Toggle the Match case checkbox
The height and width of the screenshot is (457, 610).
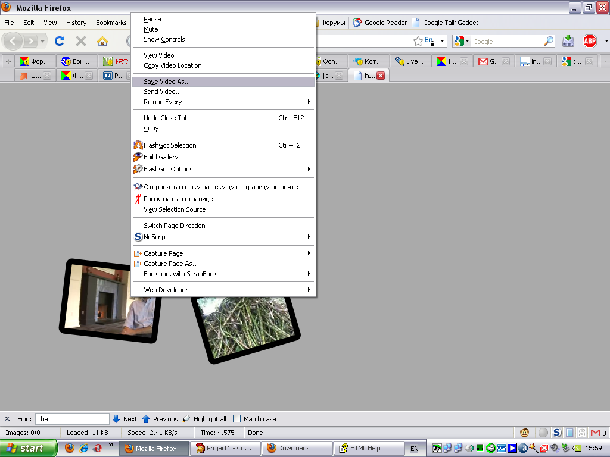click(236, 419)
